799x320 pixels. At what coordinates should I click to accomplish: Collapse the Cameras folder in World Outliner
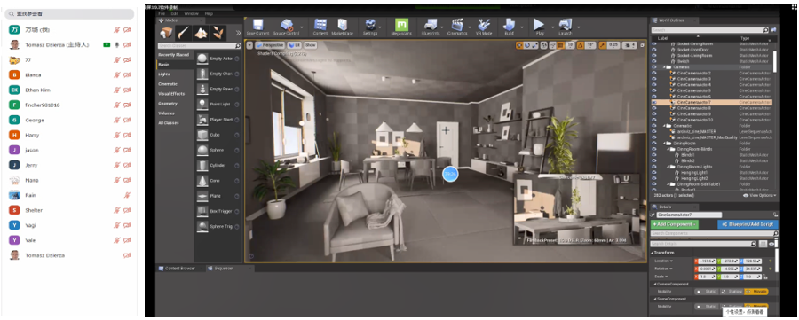pyautogui.click(x=664, y=67)
